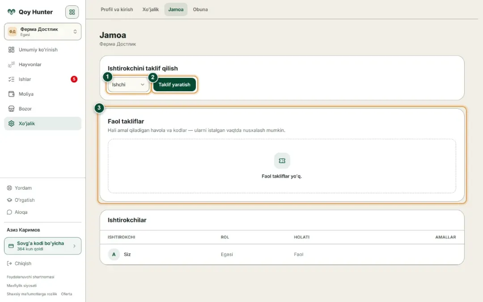Click the HOLATI column header

[x=301, y=237]
